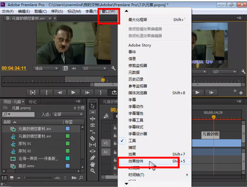
Task: Click the project panel find magnifier icon
Action: [x=81, y=178]
